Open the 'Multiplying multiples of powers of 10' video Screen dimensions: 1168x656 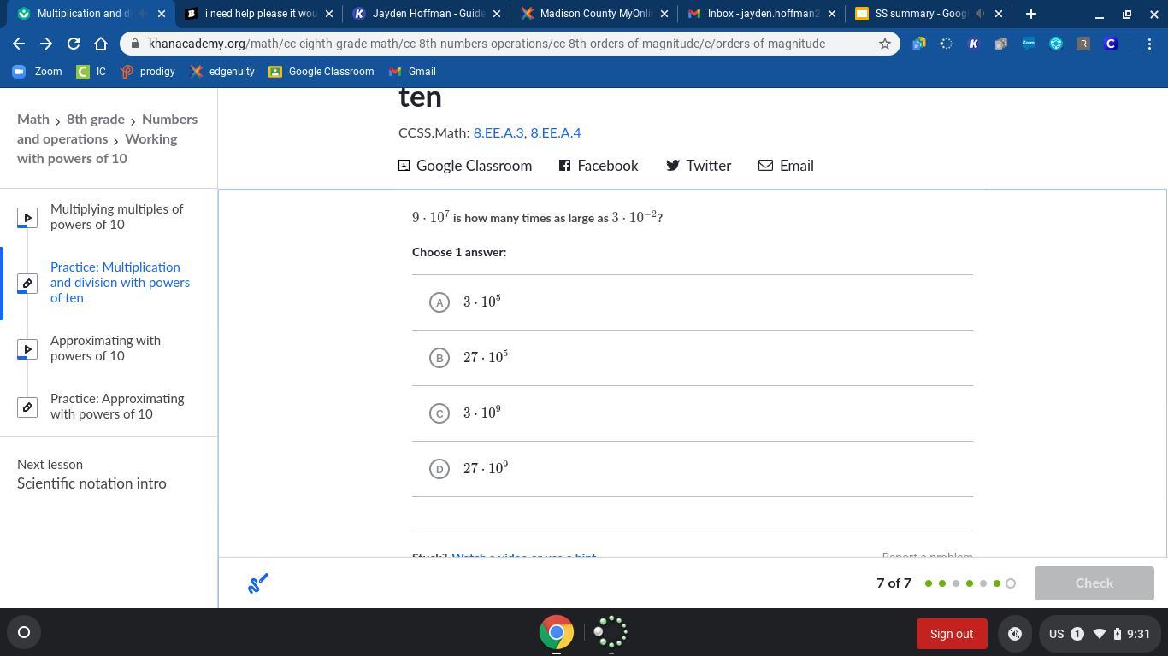(116, 217)
